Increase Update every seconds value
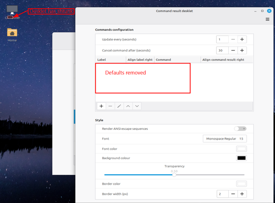This screenshot has height=203, width=275. pyautogui.click(x=242, y=39)
